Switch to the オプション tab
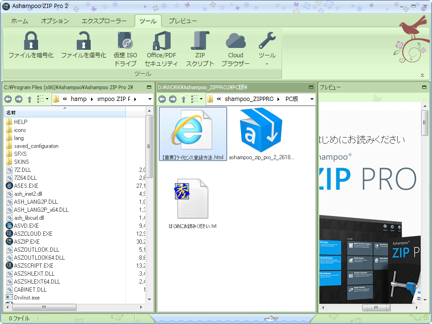 55,21
